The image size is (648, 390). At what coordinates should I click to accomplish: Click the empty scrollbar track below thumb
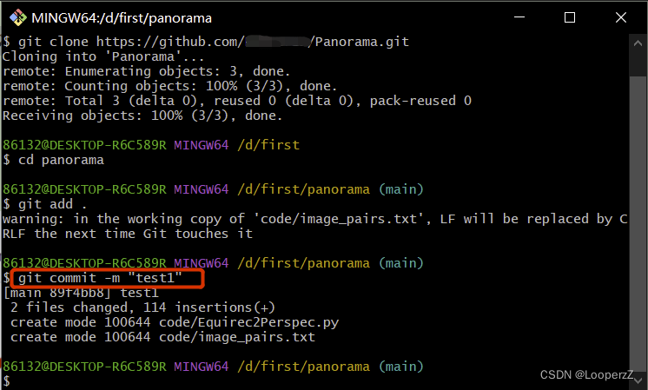coord(638,223)
